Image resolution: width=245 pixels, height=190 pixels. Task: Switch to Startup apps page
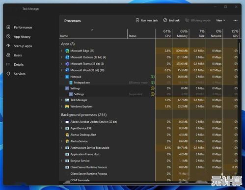click(23, 46)
